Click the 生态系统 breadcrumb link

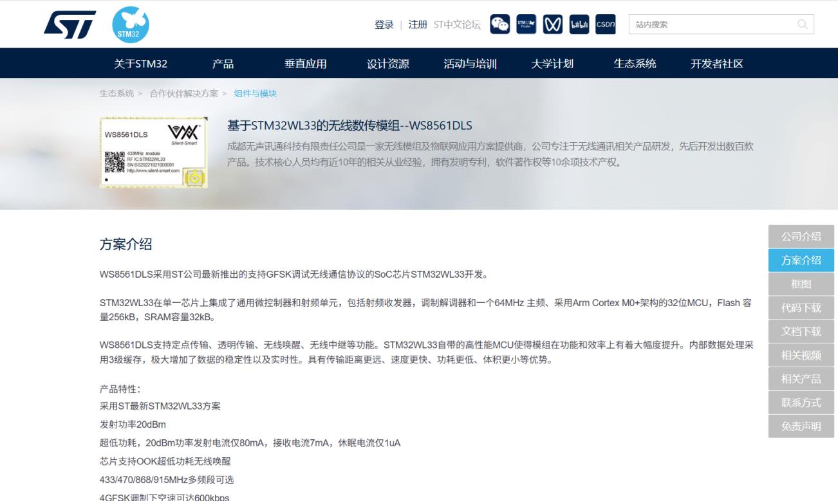tap(116, 93)
